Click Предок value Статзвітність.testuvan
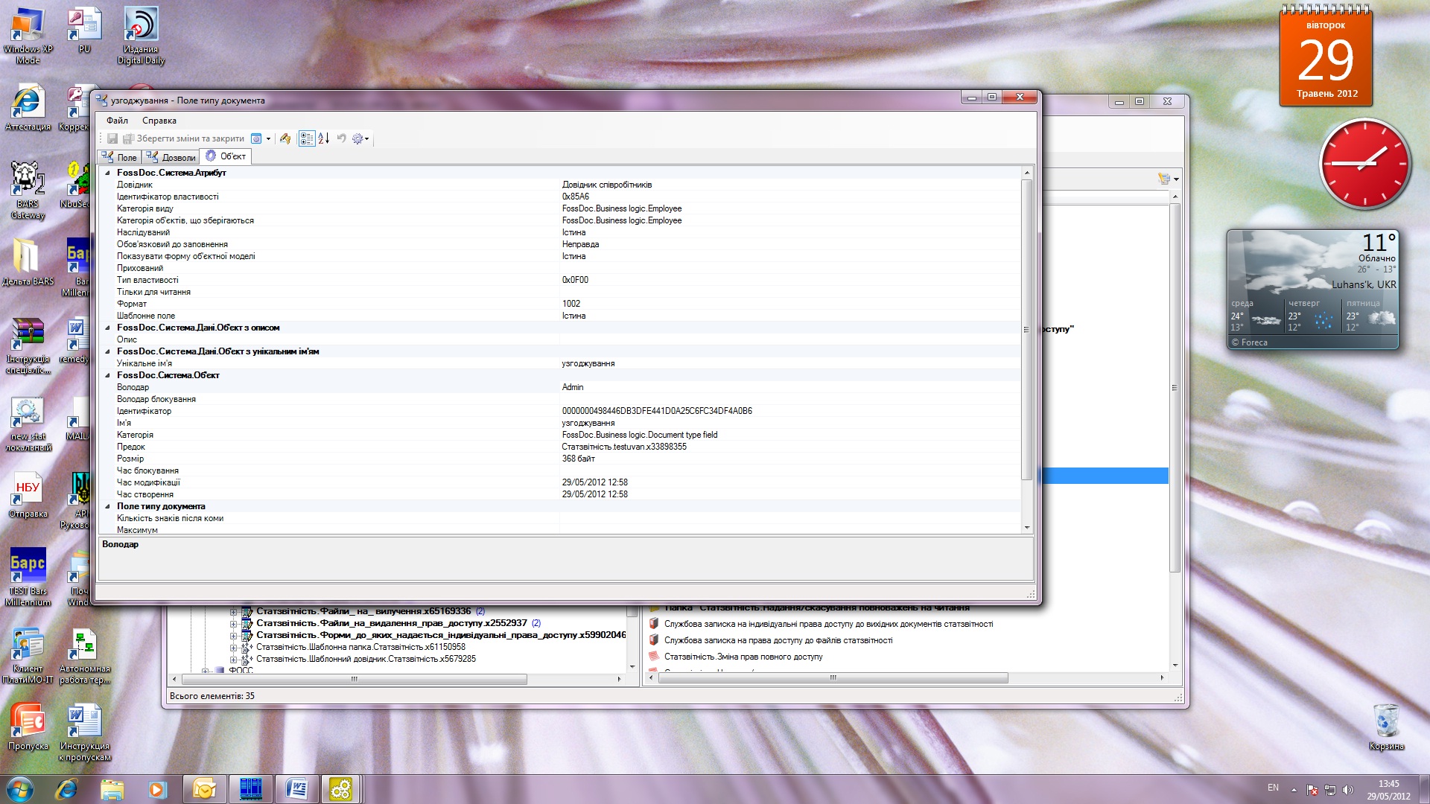 624,447
